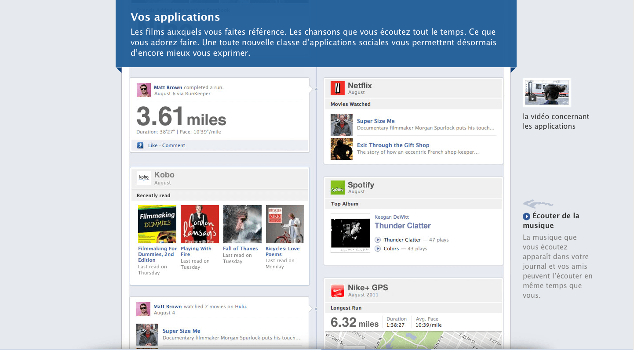Image resolution: width=634 pixels, height=350 pixels.
Task: Like Matt Brown's completed run
Action: [153, 145]
